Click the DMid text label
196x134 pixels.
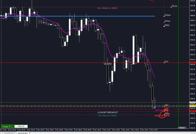click(x=167, y=25)
